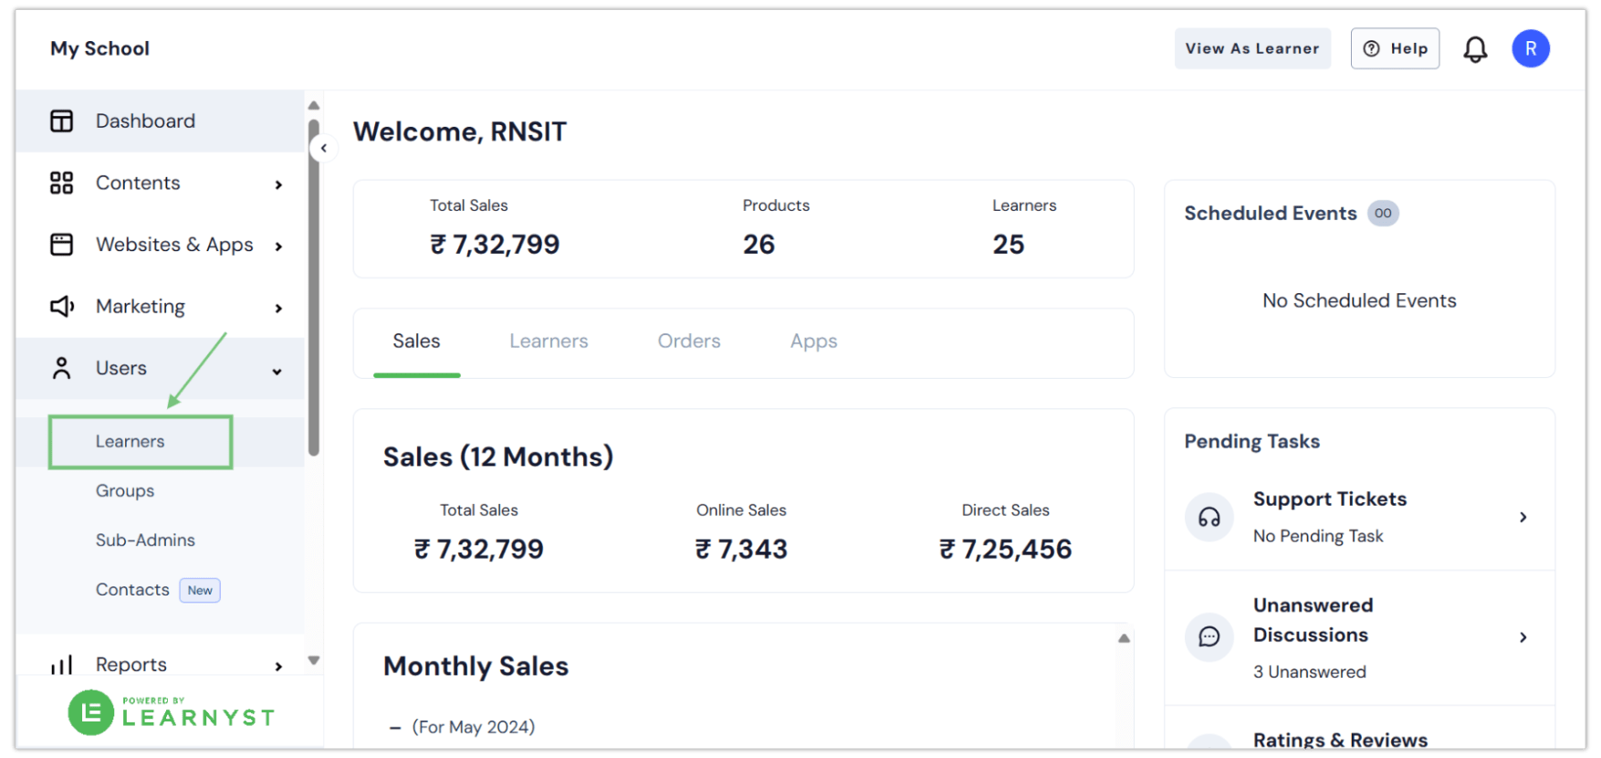Open the Help button
The width and height of the screenshot is (1601, 758).
pos(1395,48)
